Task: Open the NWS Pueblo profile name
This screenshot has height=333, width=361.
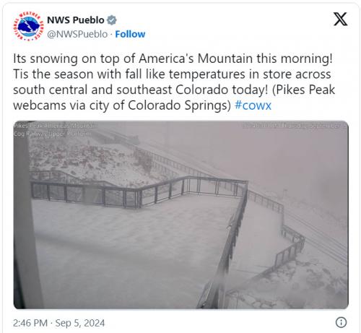Action: pos(76,20)
